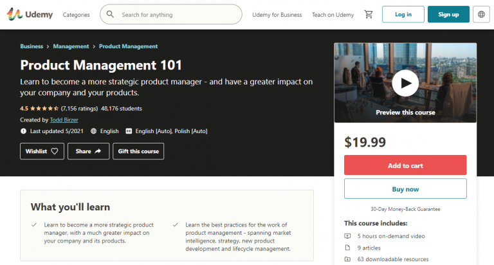Open Product Management breadcrumb link
The width and height of the screenshot is (494, 265).
pyautogui.click(x=129, y=46)
